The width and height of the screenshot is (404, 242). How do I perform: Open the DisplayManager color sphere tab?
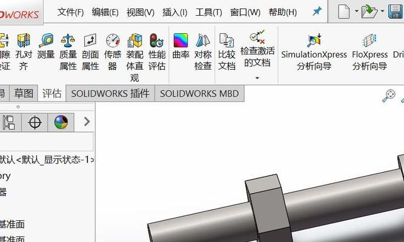point(61,122)
